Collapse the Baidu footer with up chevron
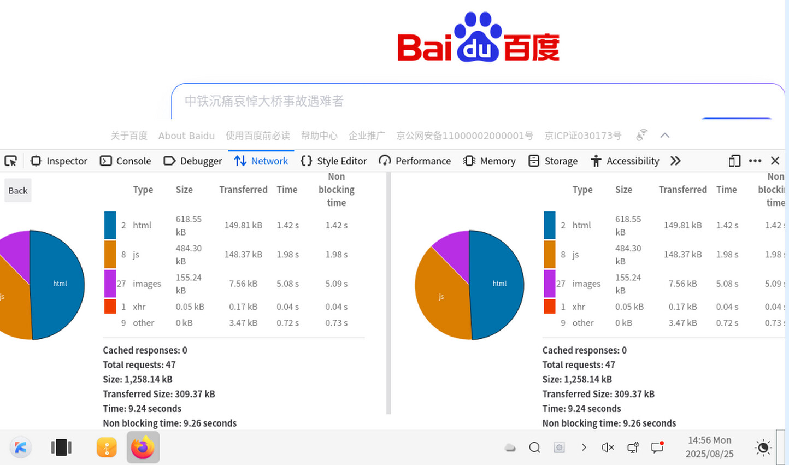Image resolution: width=789 pixels, height=465 pixels. coord(665,135)
